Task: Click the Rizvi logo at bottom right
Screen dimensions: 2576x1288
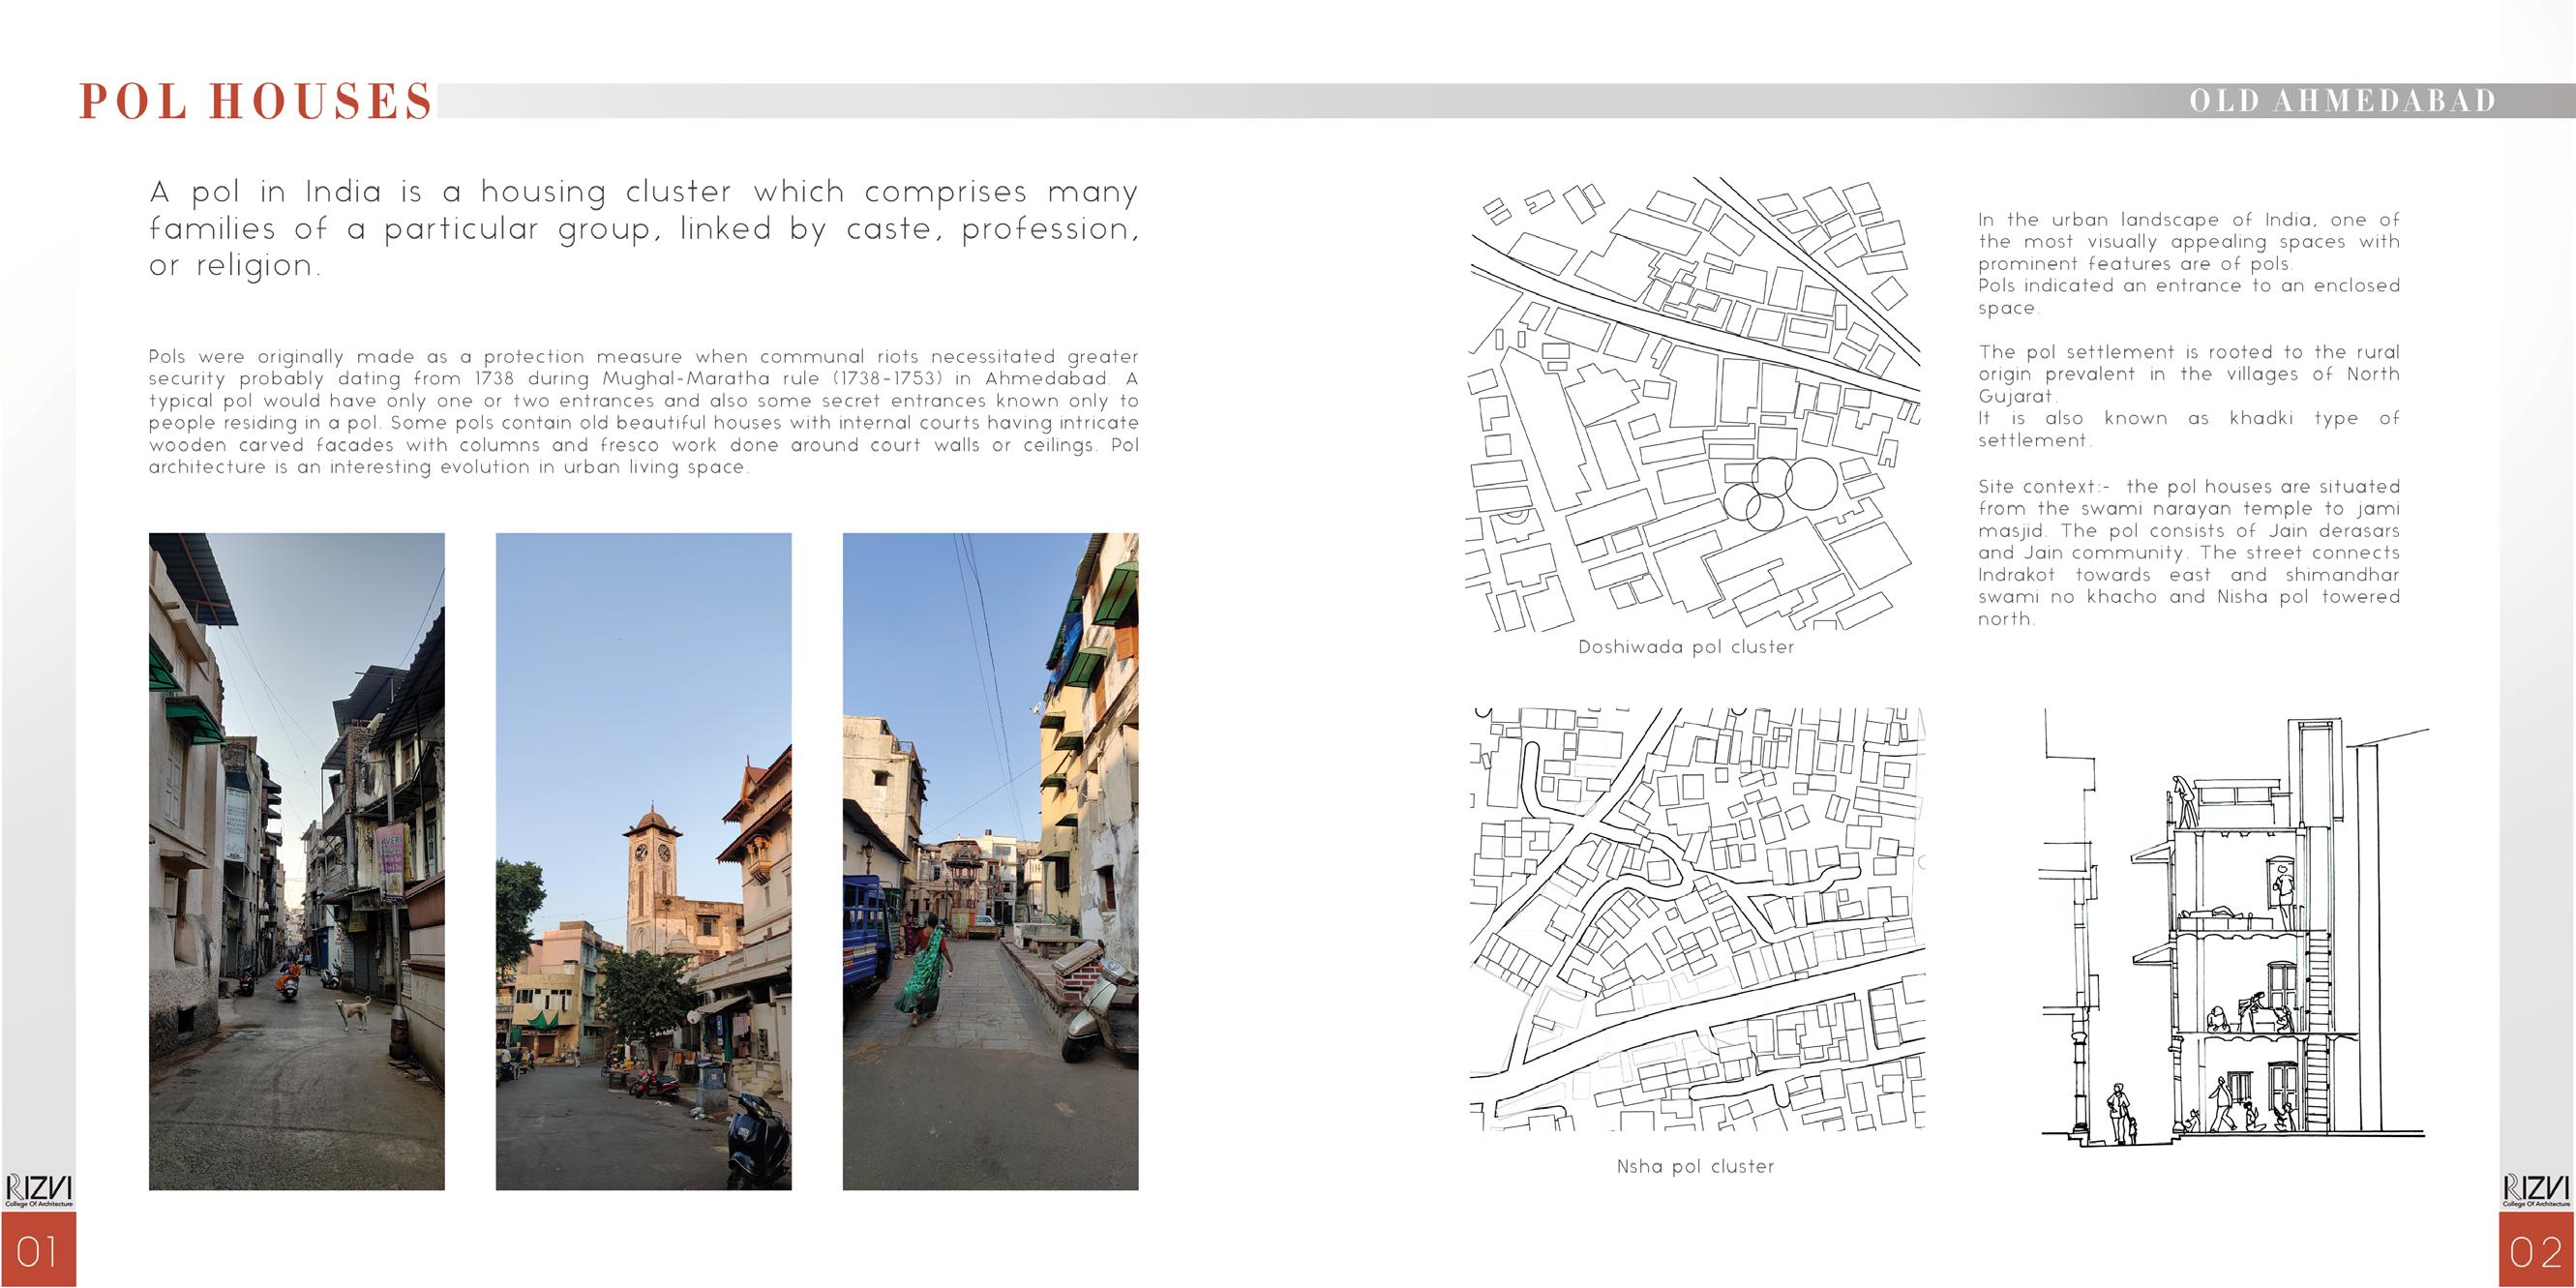Action: pyautogui.click(x=2536, y=1190)
